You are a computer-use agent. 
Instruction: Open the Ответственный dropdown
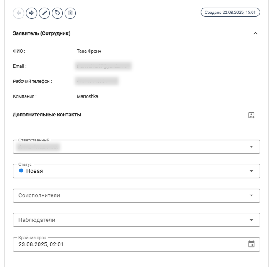pos(136,146)
